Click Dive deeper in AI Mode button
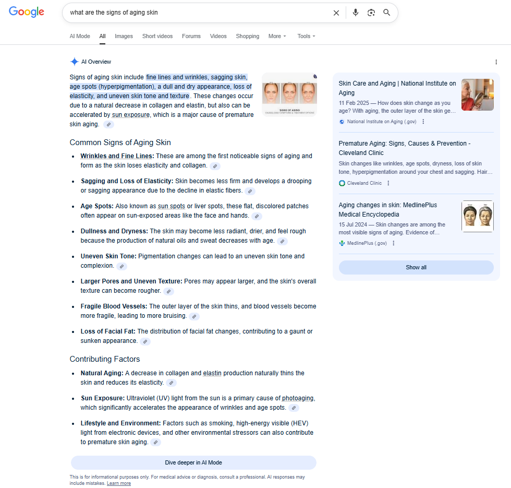 tap(193, 462)
